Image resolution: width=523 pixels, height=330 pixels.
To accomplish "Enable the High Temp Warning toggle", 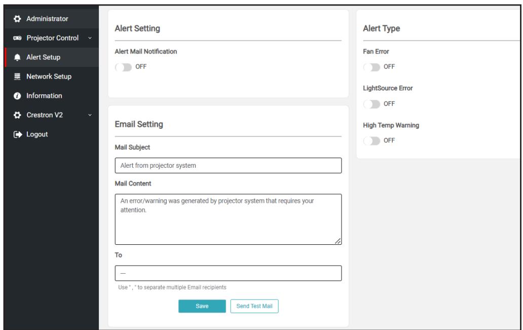I will click(371, 141).
